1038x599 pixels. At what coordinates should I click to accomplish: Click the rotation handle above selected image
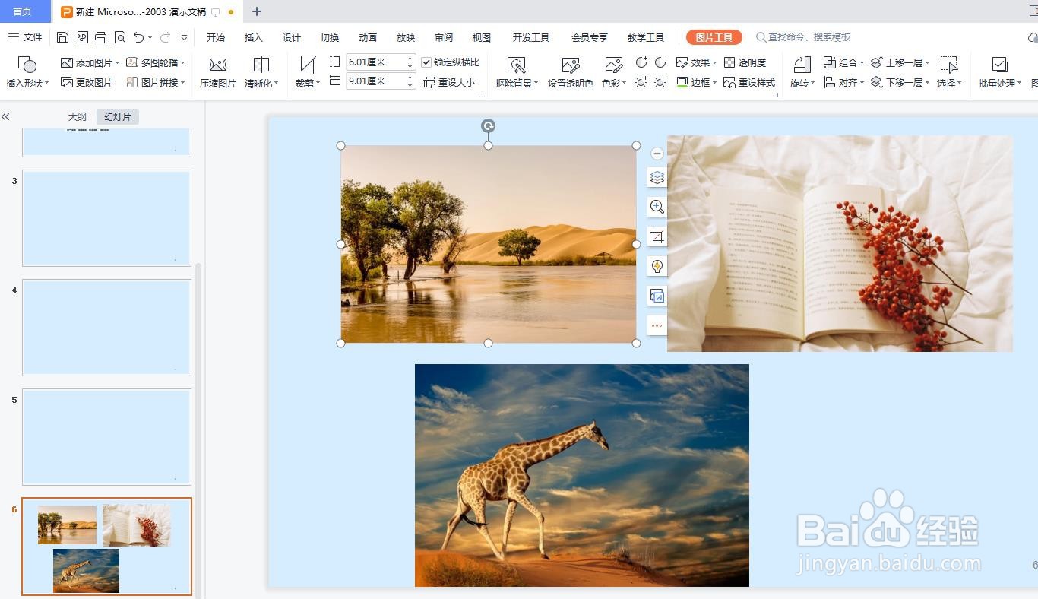[489, 125]
